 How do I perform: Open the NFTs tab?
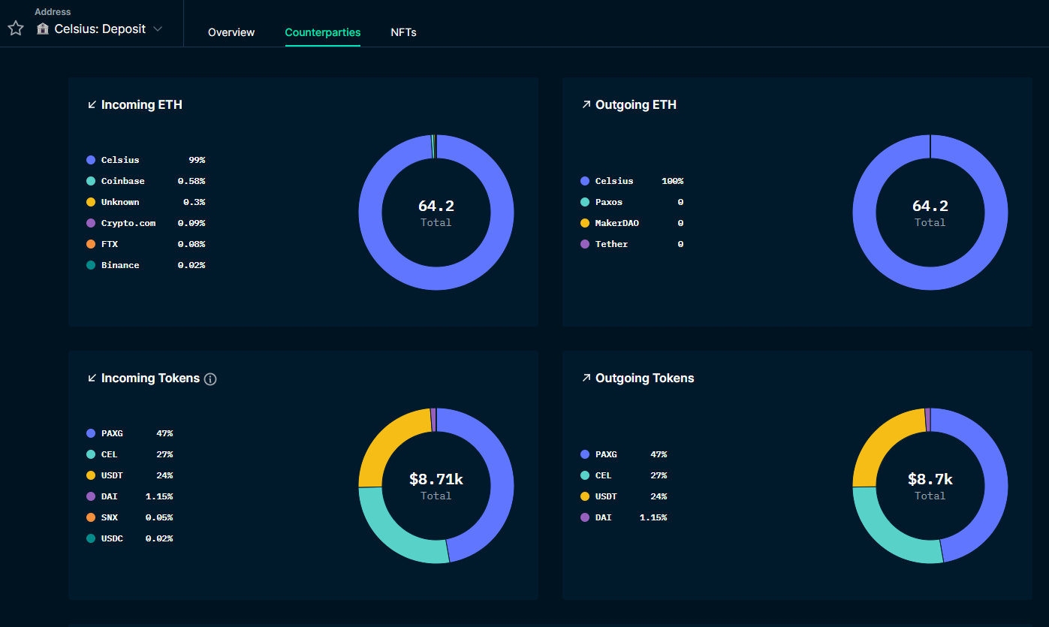[403, 32]
